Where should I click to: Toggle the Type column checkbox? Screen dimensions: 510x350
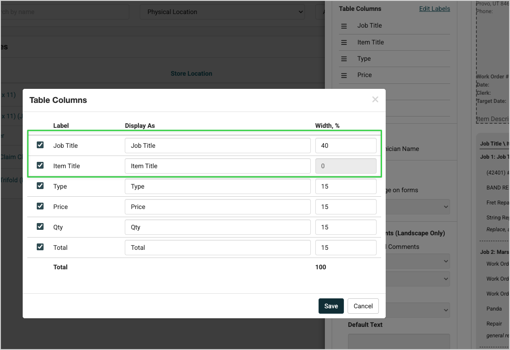click(40, 186)
